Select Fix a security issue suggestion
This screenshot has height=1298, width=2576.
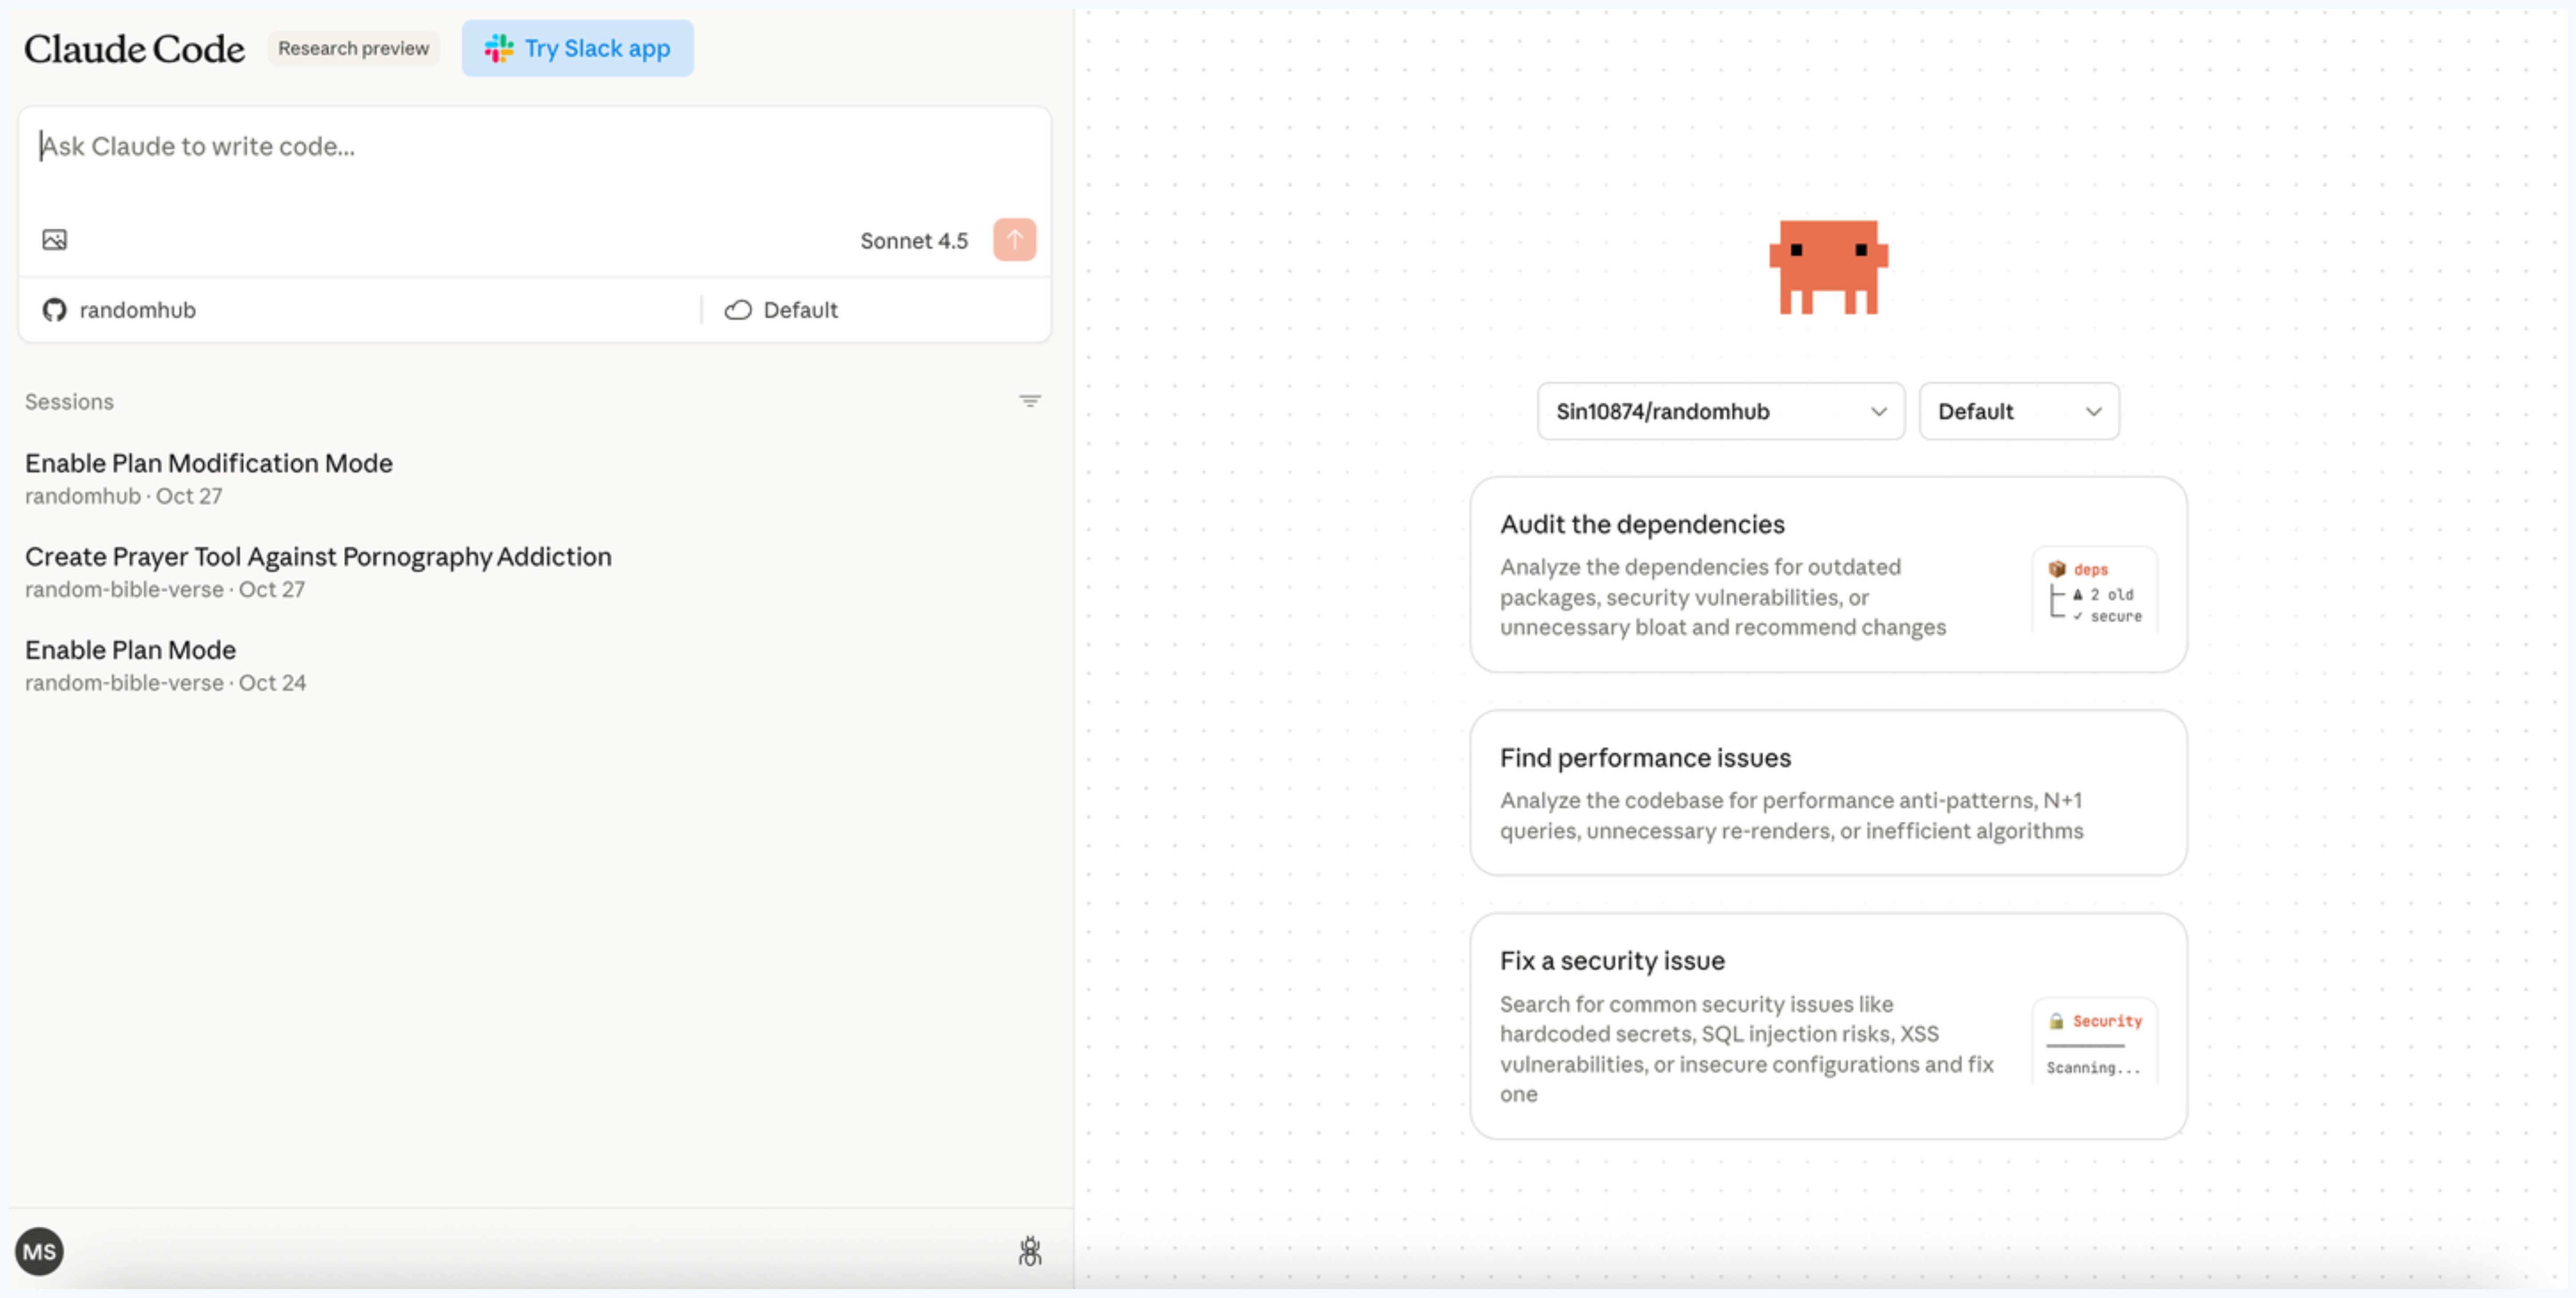(x=1828, y=1026)
